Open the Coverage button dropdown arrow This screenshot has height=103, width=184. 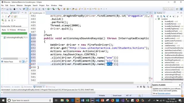point(56,9)
